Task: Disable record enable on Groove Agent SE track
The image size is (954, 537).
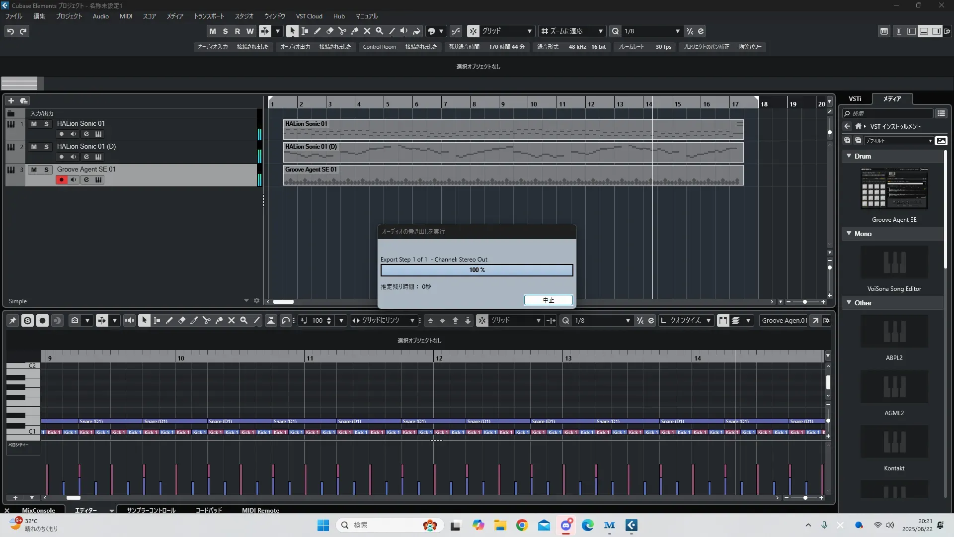Action: click(61, 180)
